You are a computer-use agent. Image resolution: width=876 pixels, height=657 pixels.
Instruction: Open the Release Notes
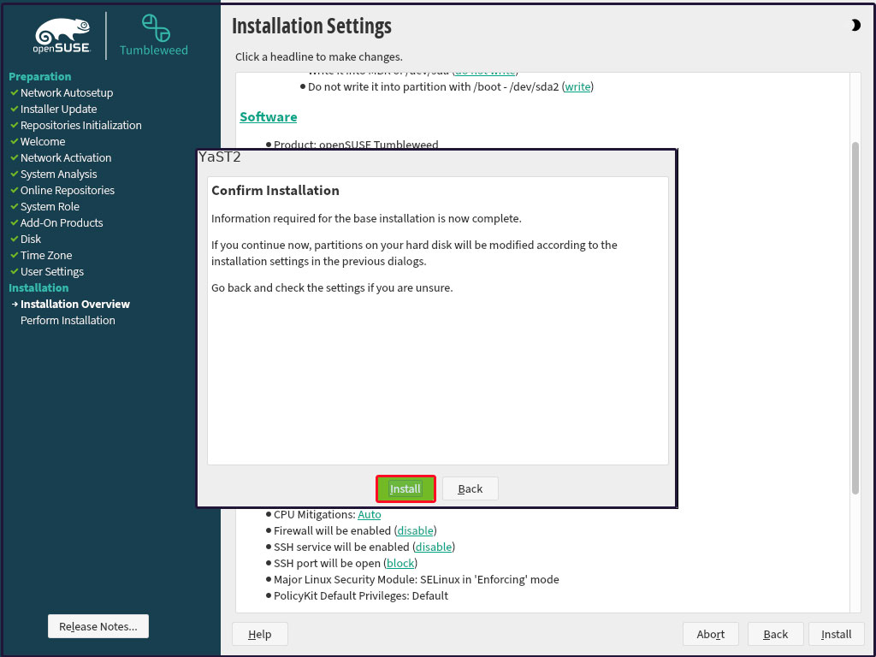click(x=98, y=626)
